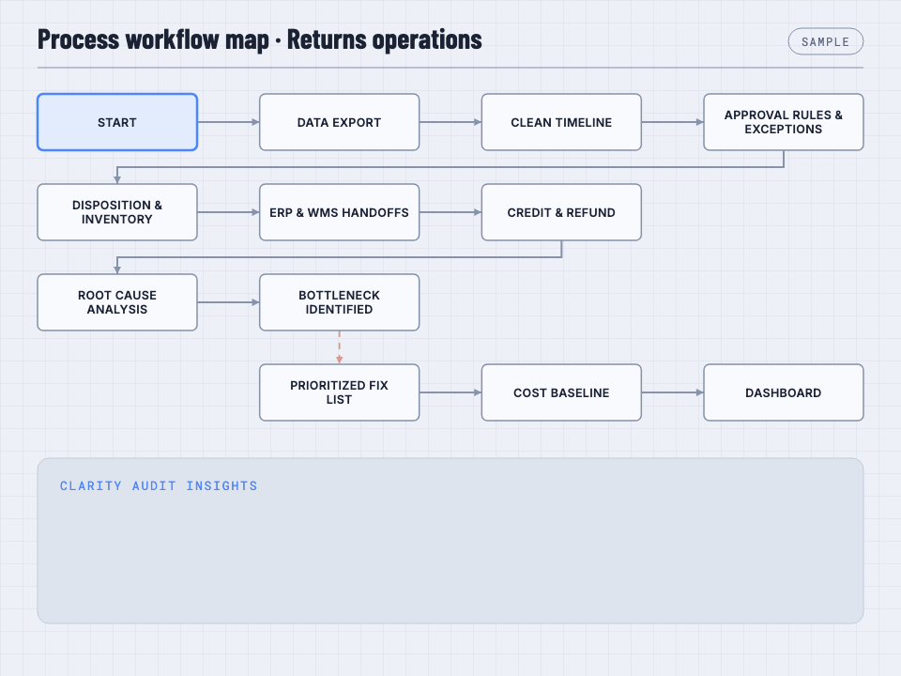Select the DISPOSITION & INVENTORY step
The width and height of the screenshot is (901, 676).
pyautogui.click(x=117, y=212)
